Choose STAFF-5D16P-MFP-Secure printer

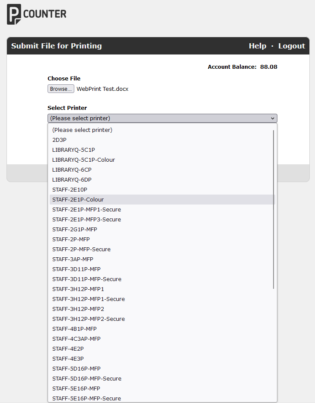click(x=162, y=379)
